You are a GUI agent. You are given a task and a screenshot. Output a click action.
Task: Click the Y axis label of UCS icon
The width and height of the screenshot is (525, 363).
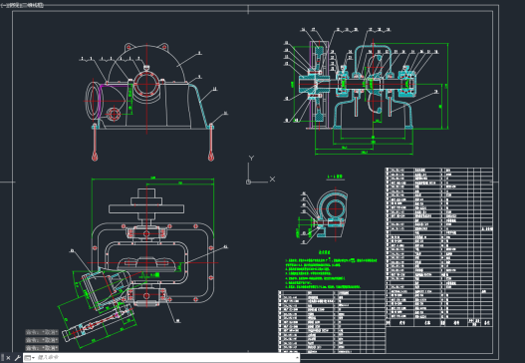[251, 158]
